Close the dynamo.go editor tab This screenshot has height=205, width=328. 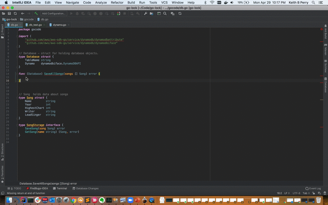69,25
